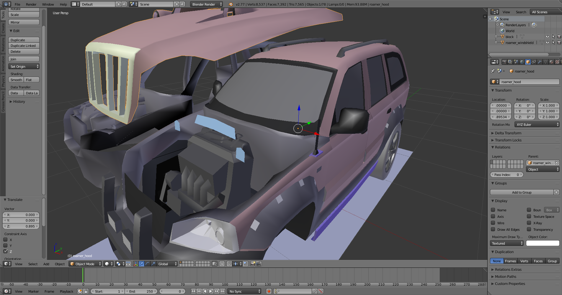Click the Duplicate Linked button

pyautogui.click(x=24, y=46)
